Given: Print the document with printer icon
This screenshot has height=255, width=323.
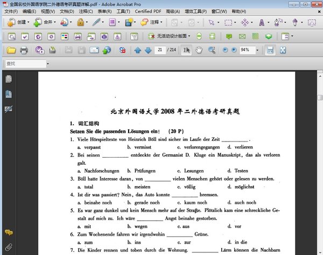Looking at the screenshot, I should coord(24,50).
